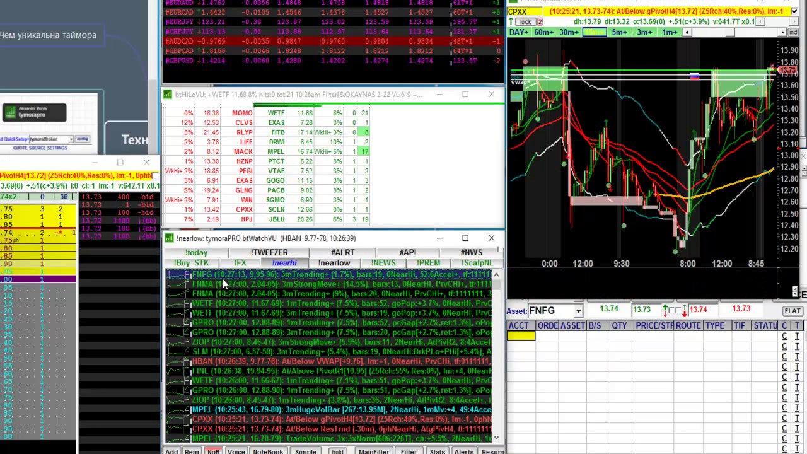
Task: Click the FLAT button in order panel
Action: (x=792, y=311)
